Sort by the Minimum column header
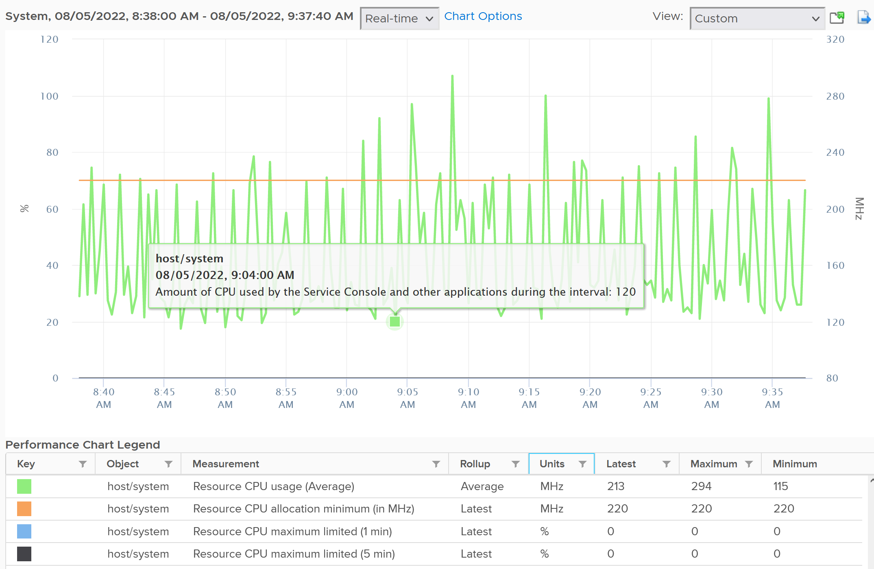This screenshot has width=874, height=569. (x=795, y=464)
